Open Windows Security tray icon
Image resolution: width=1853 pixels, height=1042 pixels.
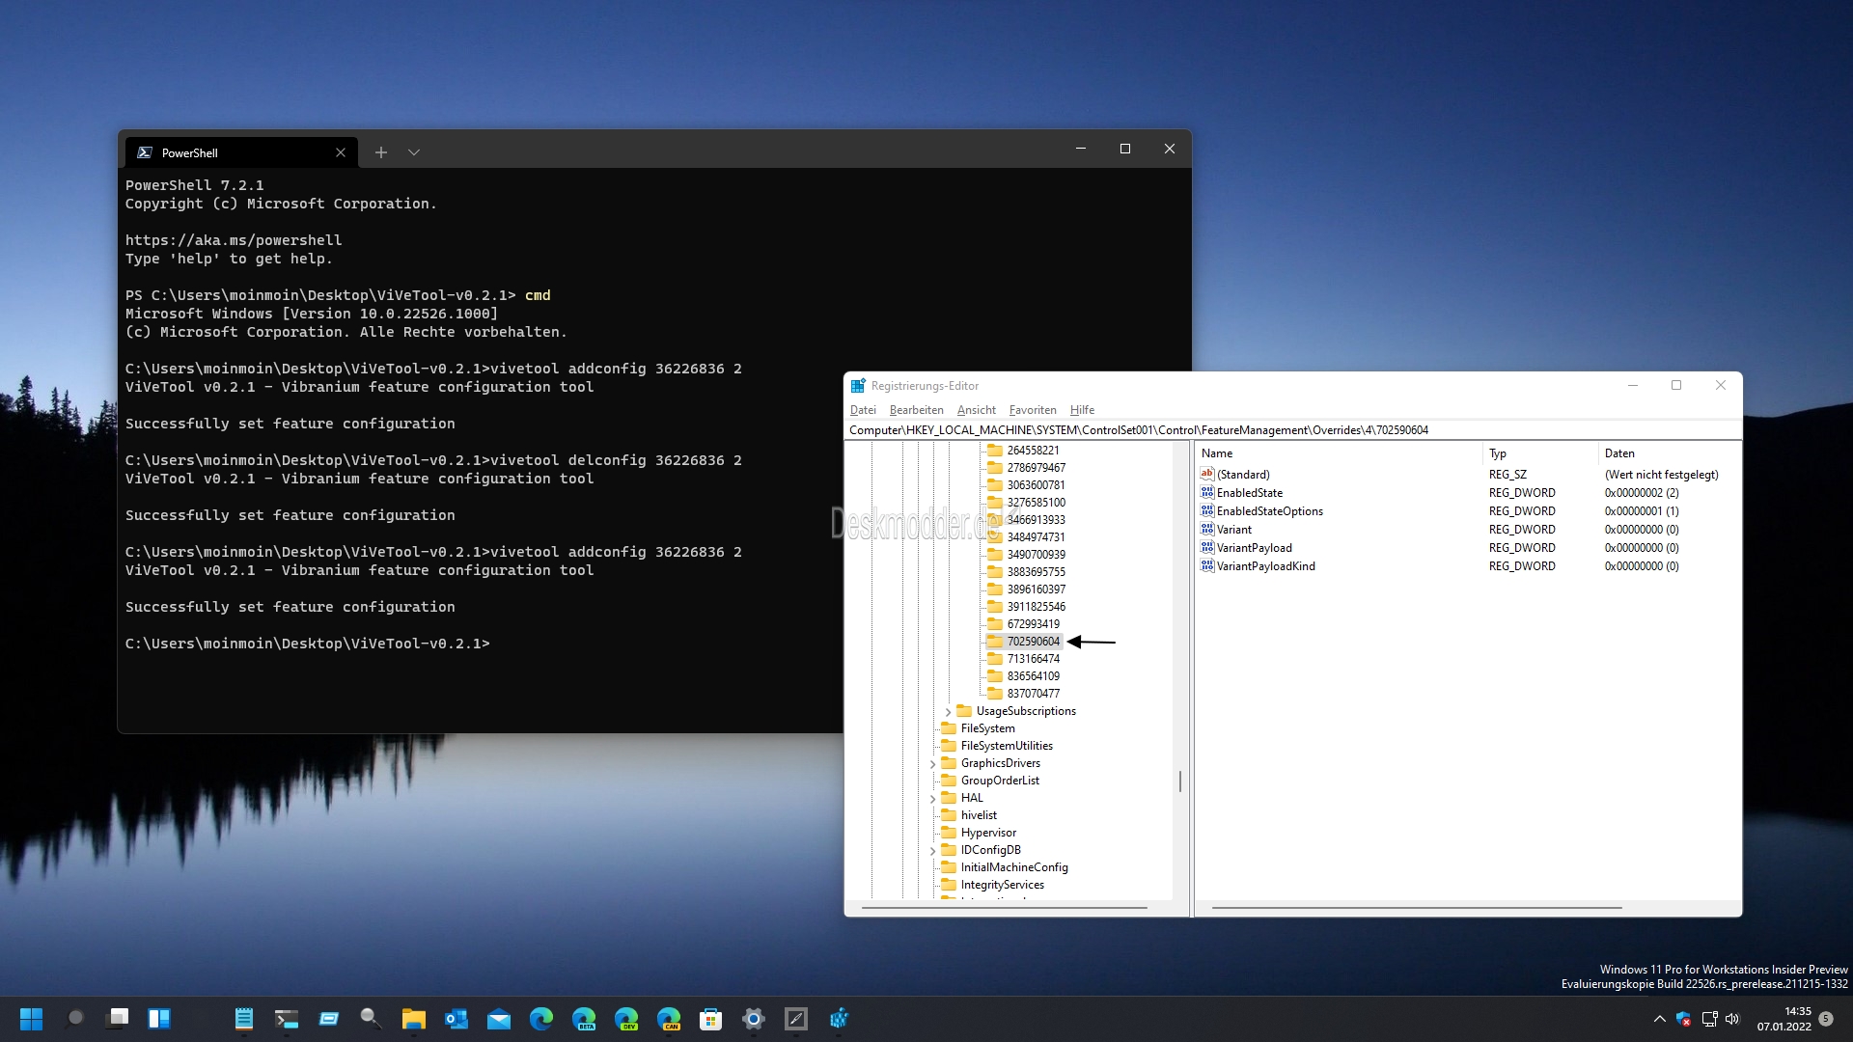coord(1684,1019)
